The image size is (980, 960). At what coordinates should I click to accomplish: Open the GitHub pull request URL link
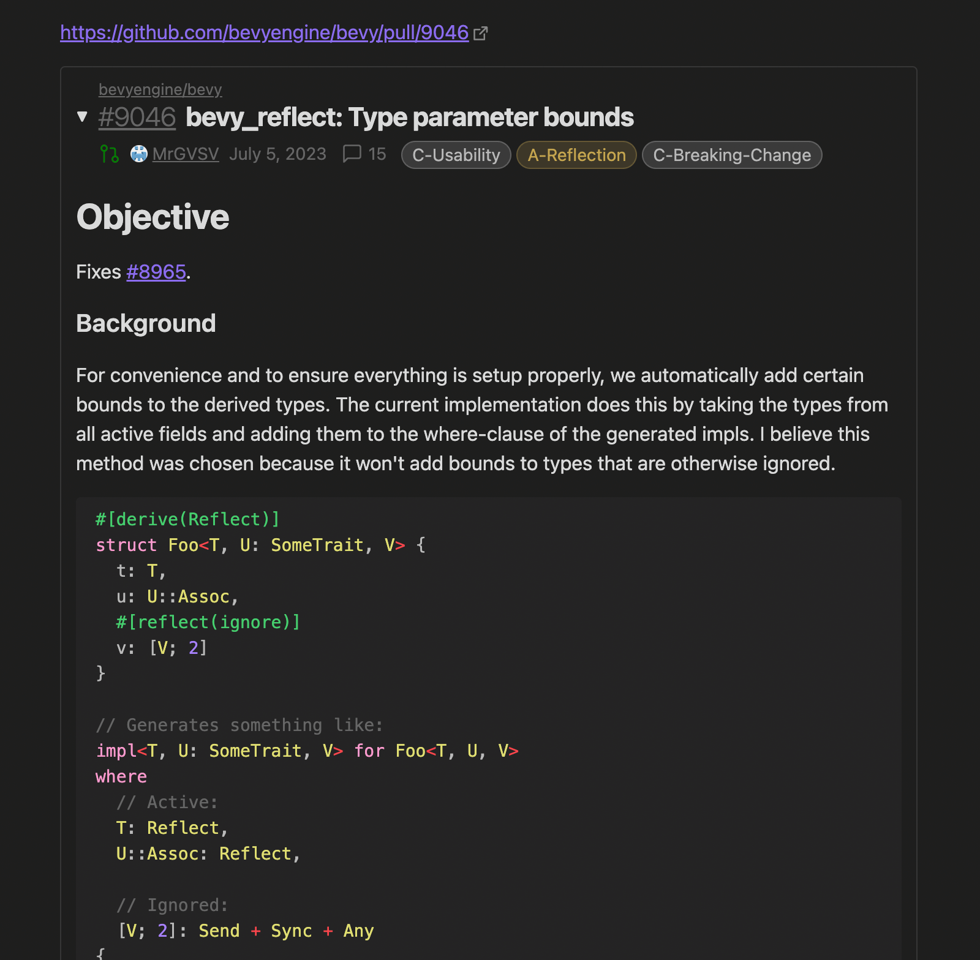tap(264, 32)
